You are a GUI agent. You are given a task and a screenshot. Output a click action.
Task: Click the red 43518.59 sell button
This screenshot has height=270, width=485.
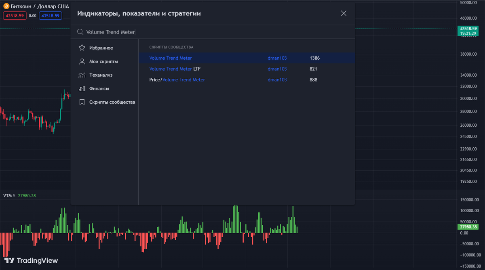(15, 16)
